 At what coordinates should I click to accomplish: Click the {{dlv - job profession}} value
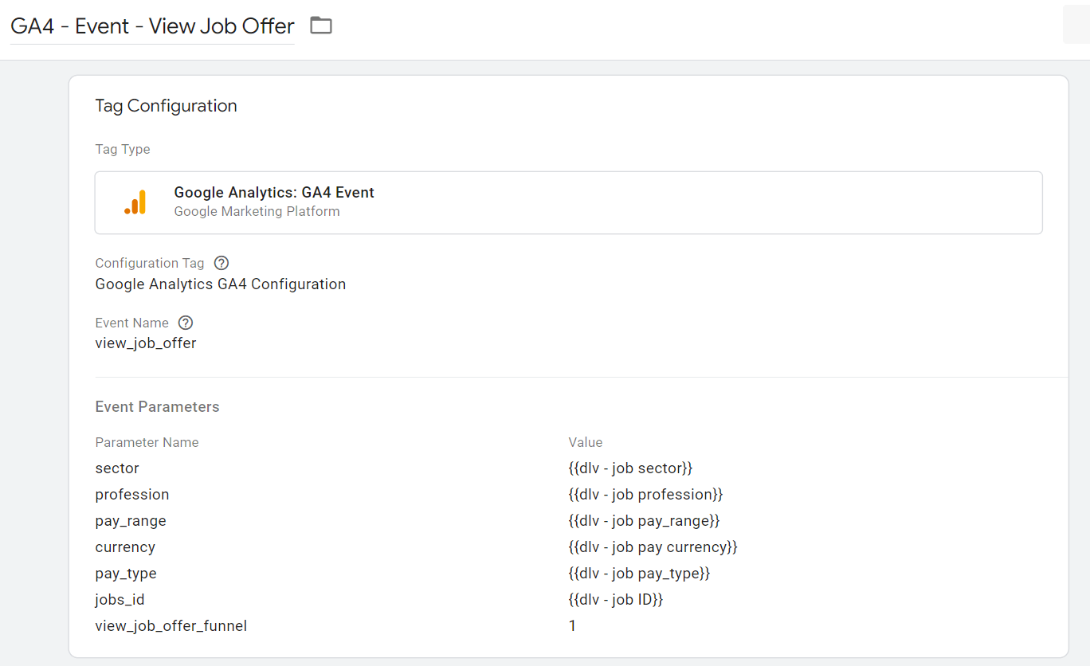point(645,495)
